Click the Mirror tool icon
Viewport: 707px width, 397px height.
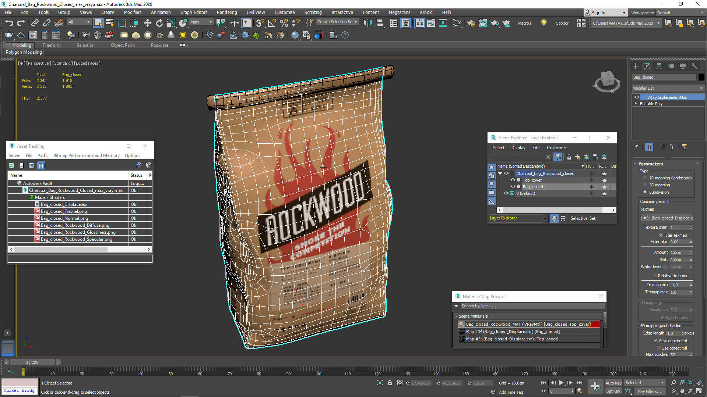point(367,23)
